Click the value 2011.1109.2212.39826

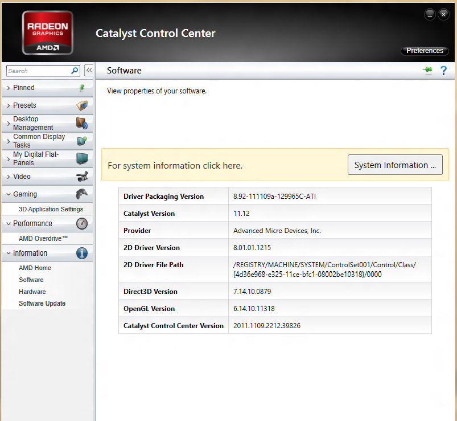(x=267, y=326)
